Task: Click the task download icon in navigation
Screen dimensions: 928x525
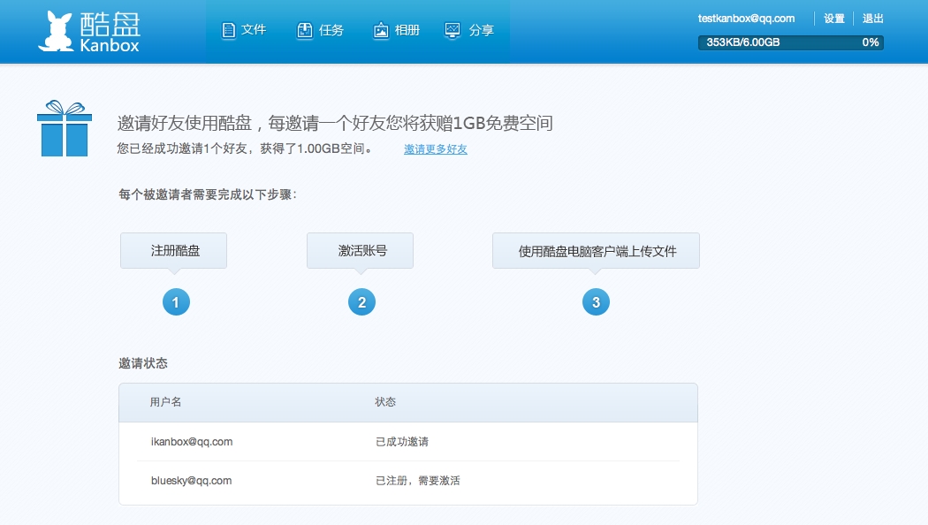Action: point(304,31)
